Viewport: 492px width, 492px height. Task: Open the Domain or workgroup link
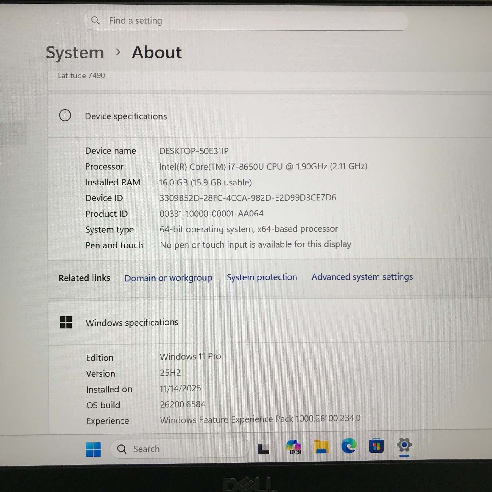(x=169, y=278)
